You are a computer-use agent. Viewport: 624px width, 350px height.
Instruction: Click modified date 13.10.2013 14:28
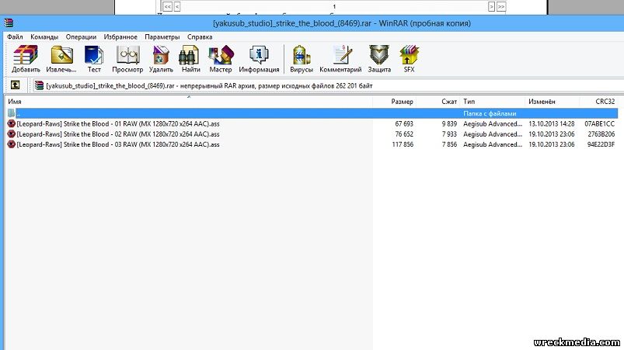(x=551, y=123)
